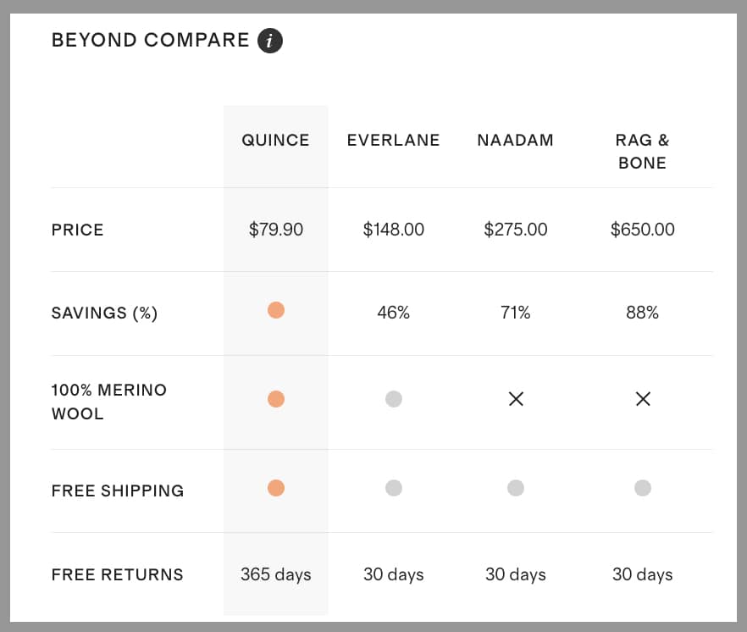Click the Beyond Compare heading
747x632 pixels.
coord(150,40)
